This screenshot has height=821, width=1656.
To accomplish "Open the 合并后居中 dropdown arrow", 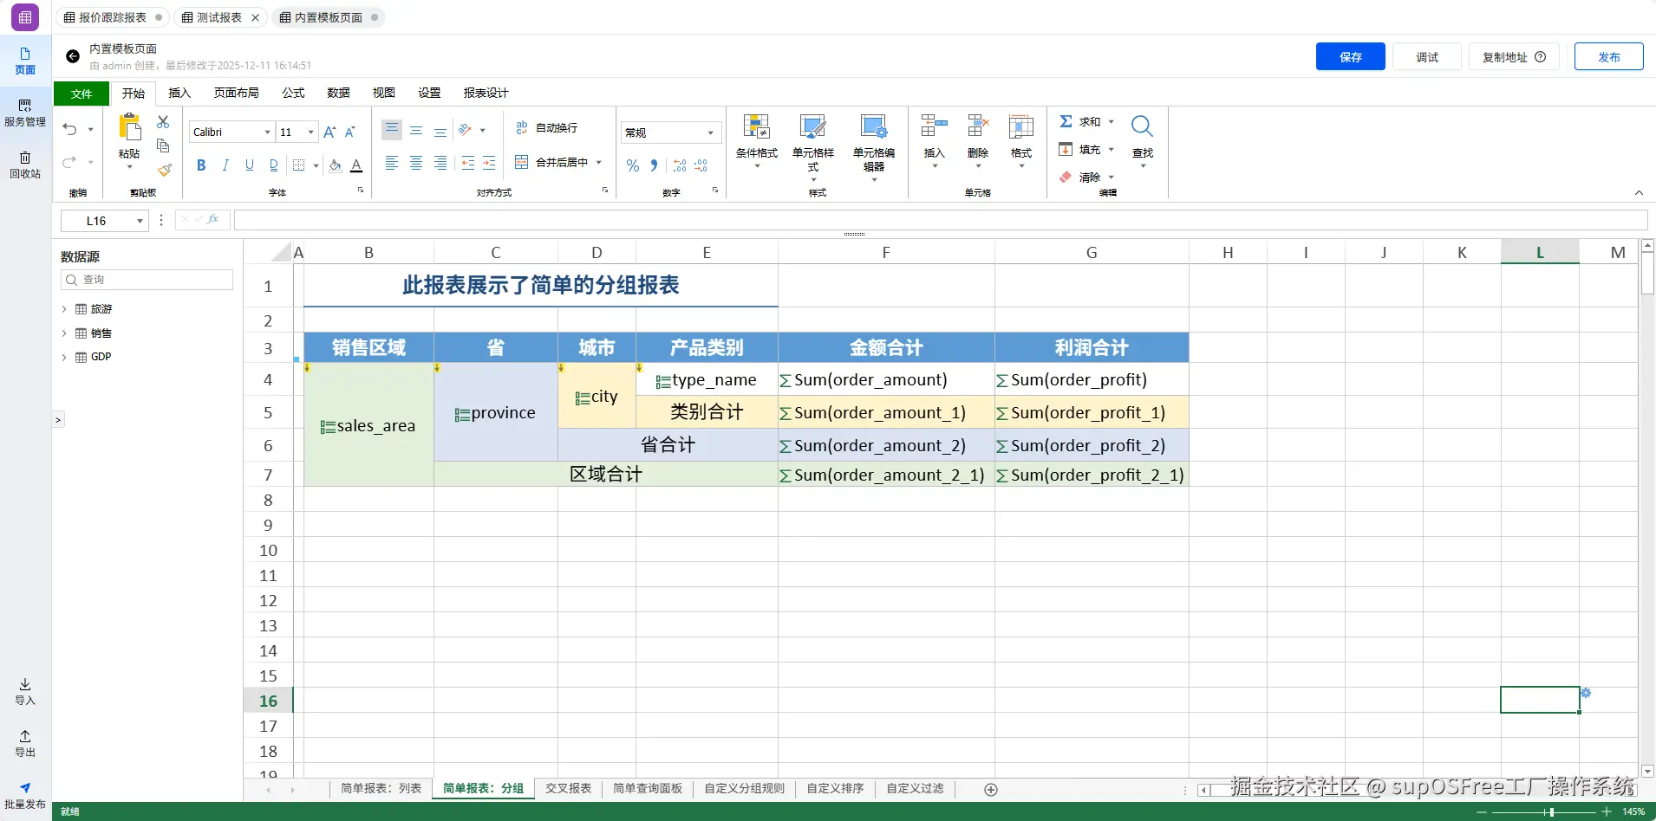I will click(x=598, y=162).
